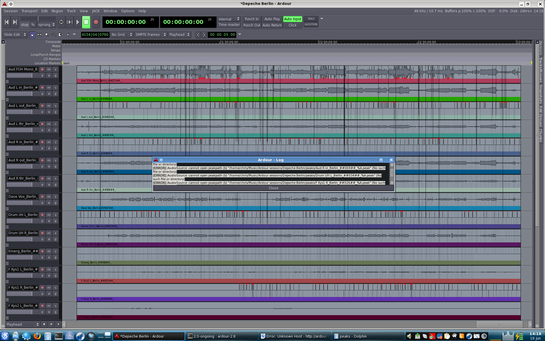Click the play transport button
545x341 pixels.
click(77, 22)
